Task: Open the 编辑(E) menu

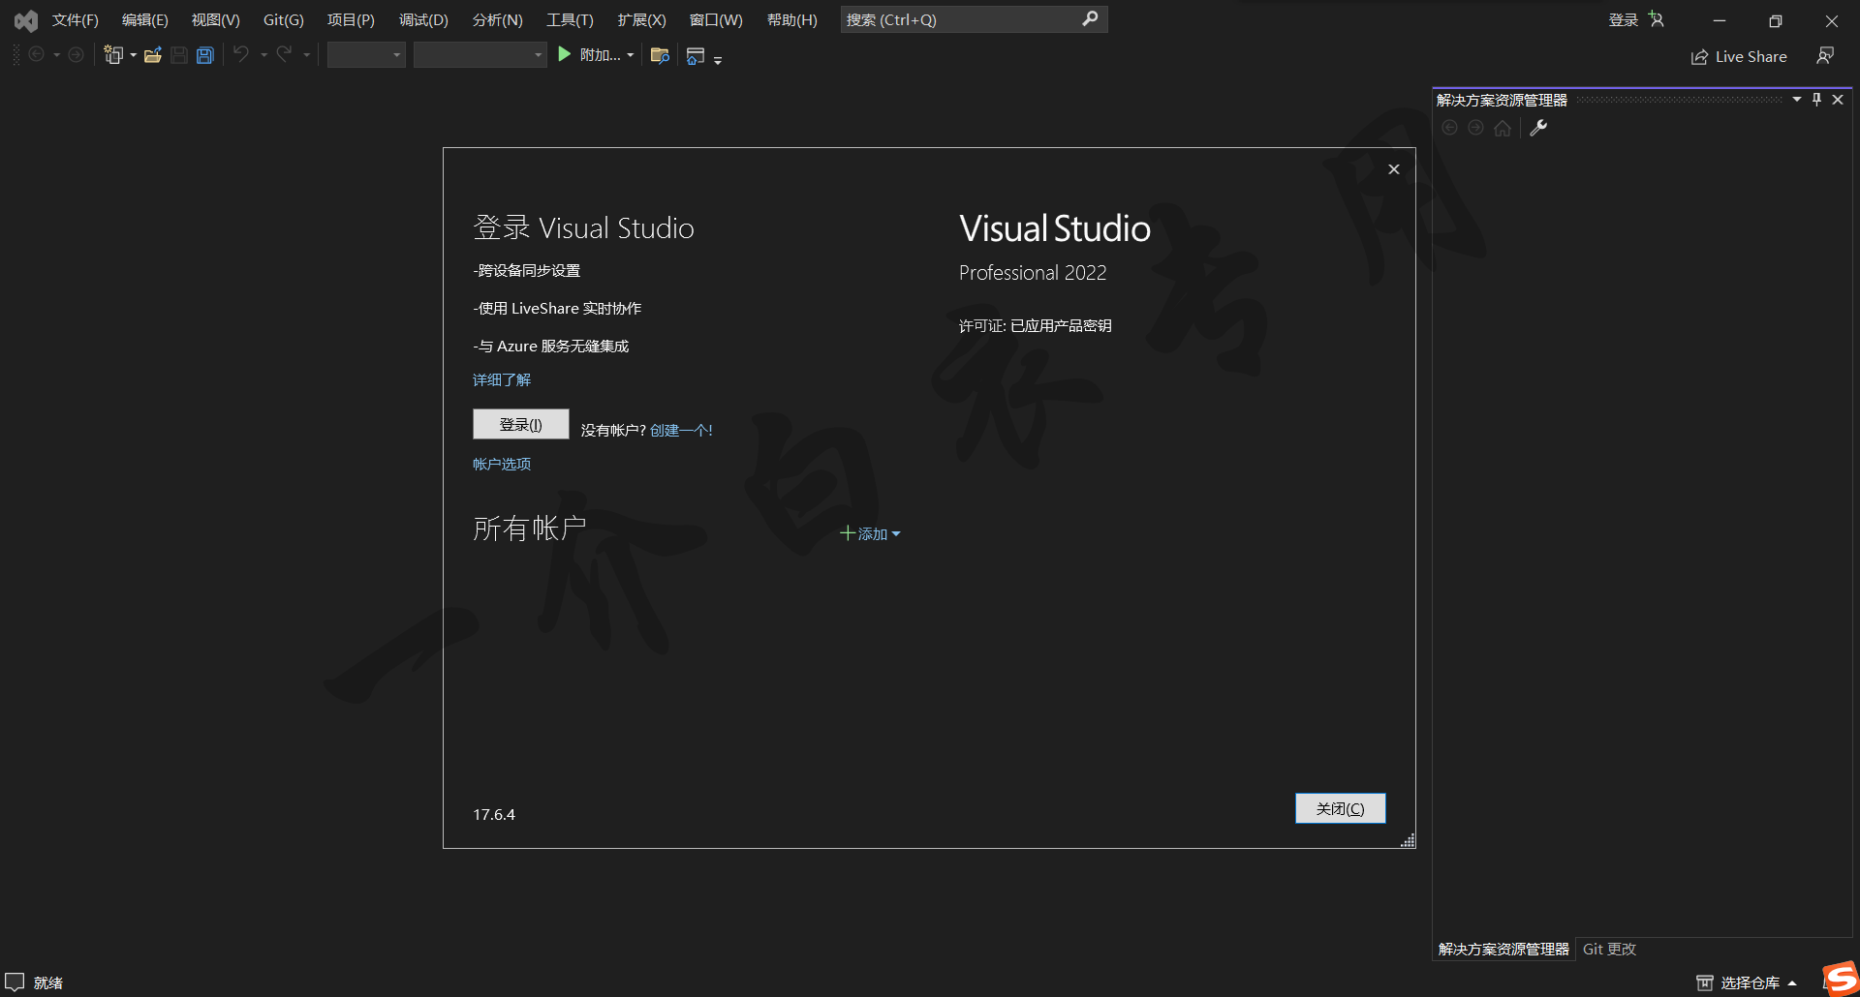Action: tap(144, 19)
